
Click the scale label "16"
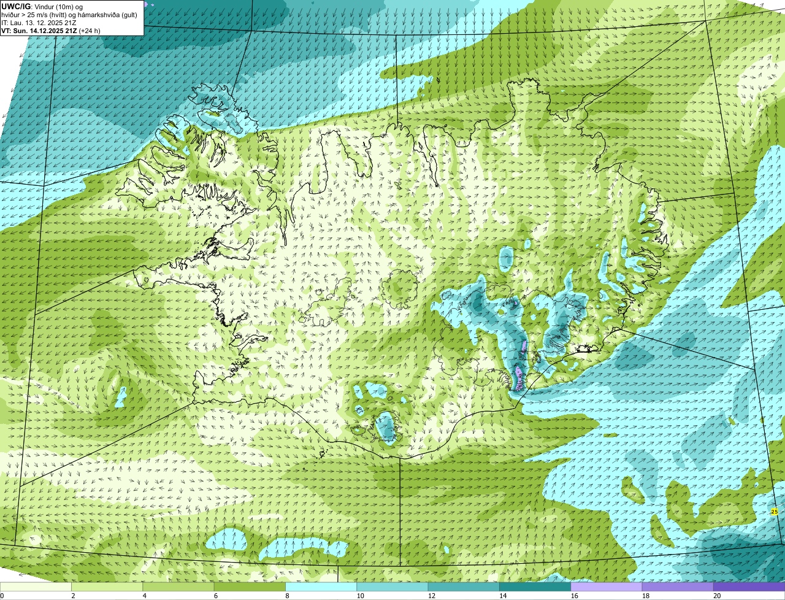pyautogui.click(x=574, y=595)
